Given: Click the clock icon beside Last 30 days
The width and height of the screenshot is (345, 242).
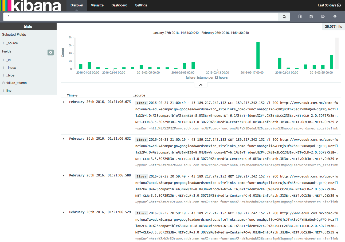Looking at the screenshot, I should click(x=339, y=5).
